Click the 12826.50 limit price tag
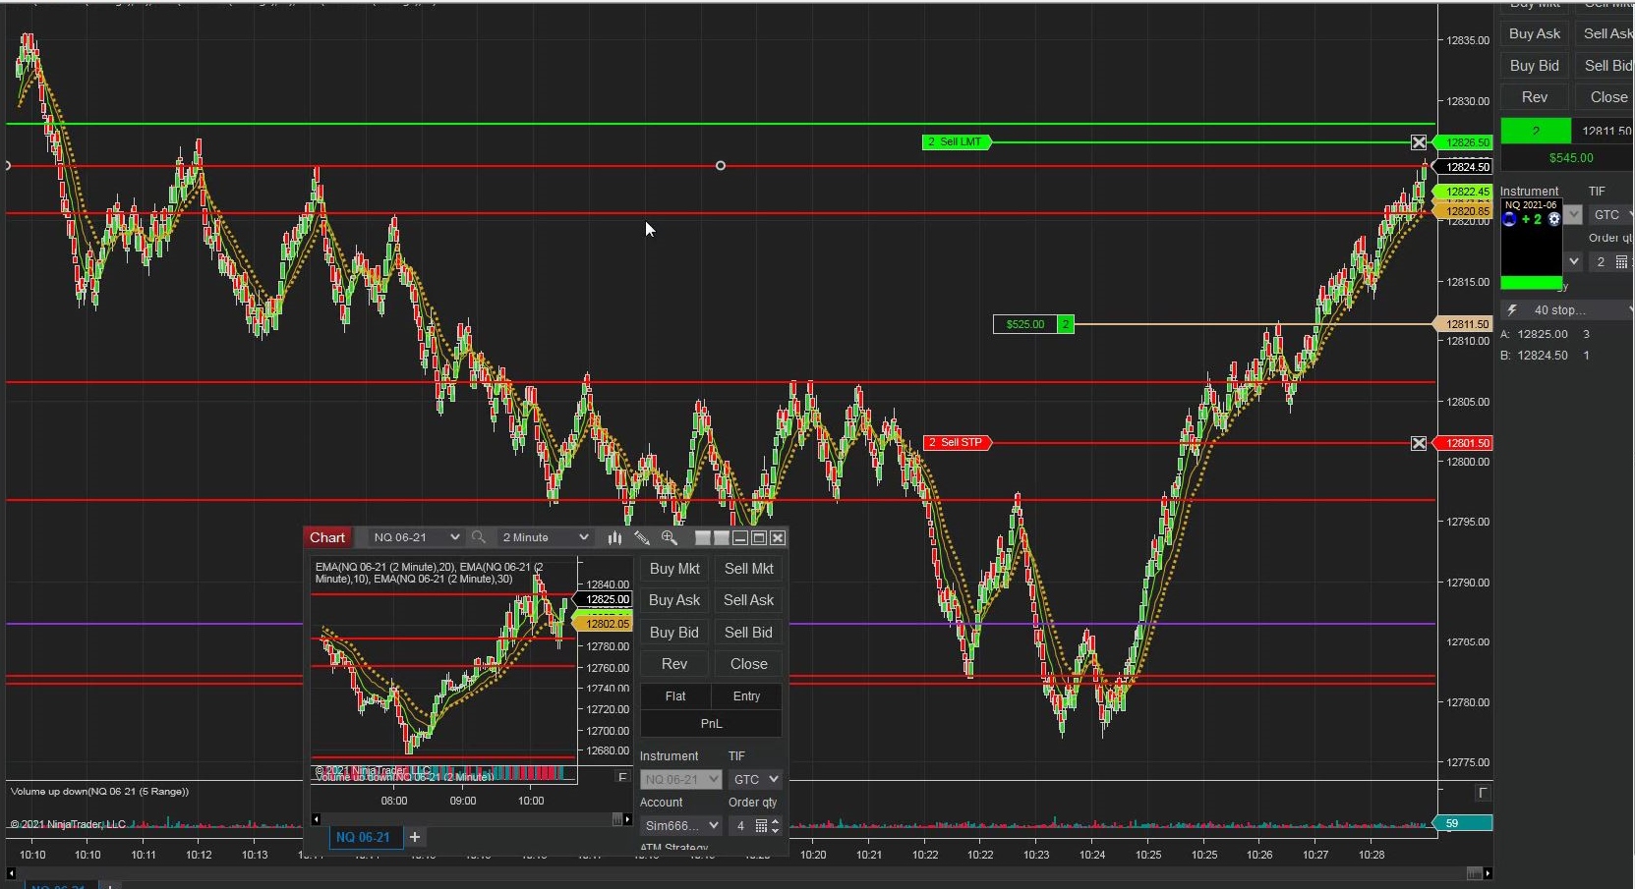 pos(1465,142)
